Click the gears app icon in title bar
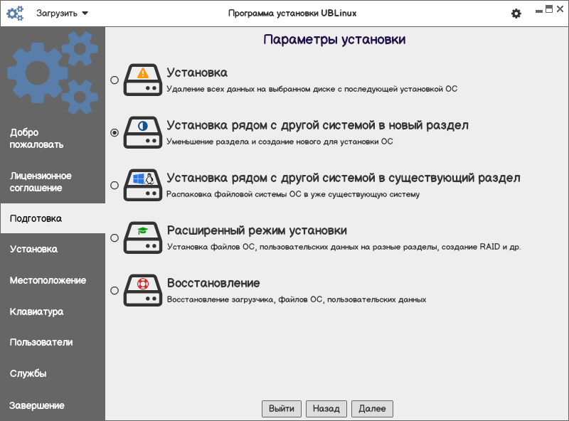This screenshot has height=421, width=569. [15, 14]
